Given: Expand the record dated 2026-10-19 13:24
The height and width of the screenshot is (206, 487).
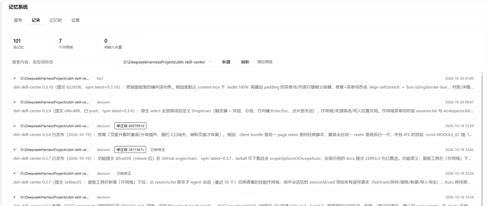Looking at the screenshot, I should (x=15, y=197).
